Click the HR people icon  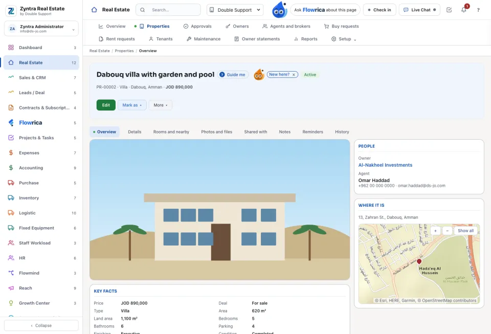tap(11, 258)
